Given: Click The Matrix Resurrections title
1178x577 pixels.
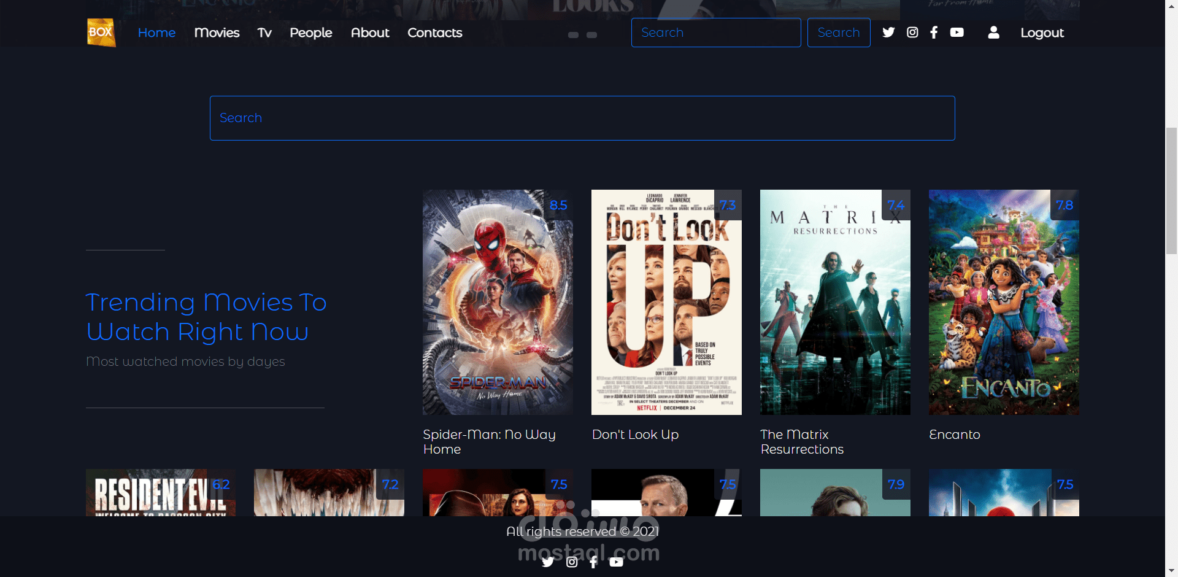Looking at the screenshot, I should click(802, 442).
